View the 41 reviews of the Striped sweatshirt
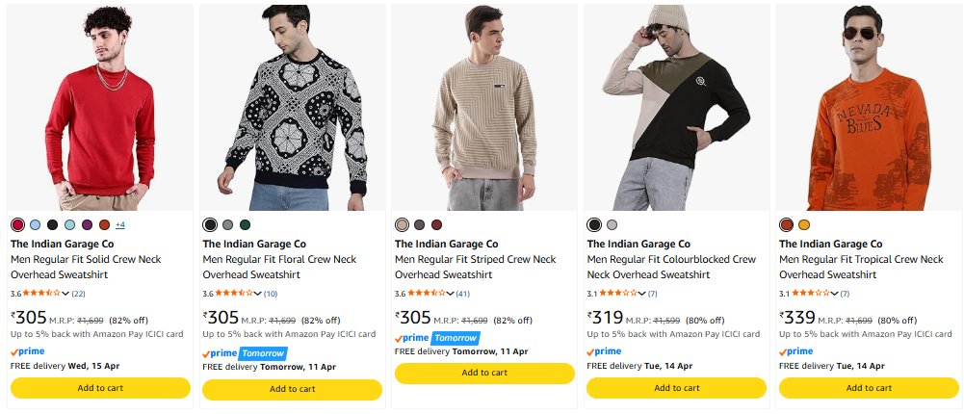 pos(463,294)
